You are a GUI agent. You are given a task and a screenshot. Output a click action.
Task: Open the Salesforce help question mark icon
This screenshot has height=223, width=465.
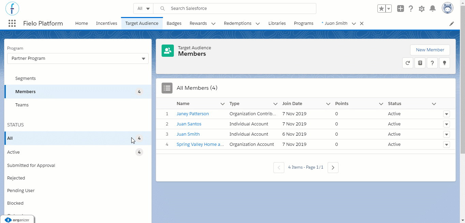click(411, 8)
